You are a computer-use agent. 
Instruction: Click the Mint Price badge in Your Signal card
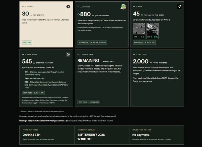pyautogui.click(x=33, y=93)
